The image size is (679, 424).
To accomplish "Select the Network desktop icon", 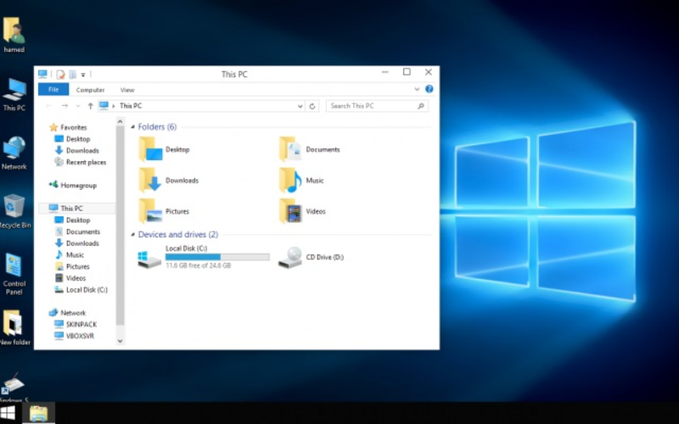I will point(14,153).
